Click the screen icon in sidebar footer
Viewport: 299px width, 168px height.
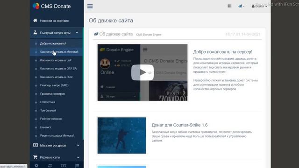point(64,166)
